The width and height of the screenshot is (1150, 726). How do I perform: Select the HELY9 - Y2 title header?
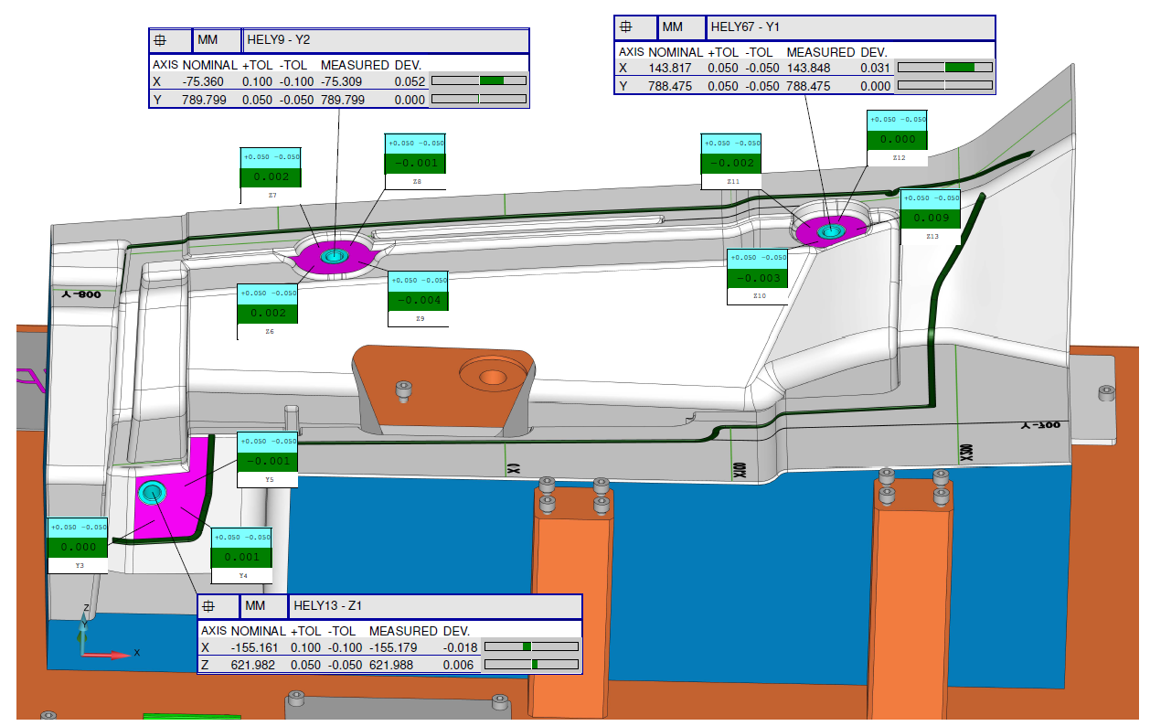point(387,40)
